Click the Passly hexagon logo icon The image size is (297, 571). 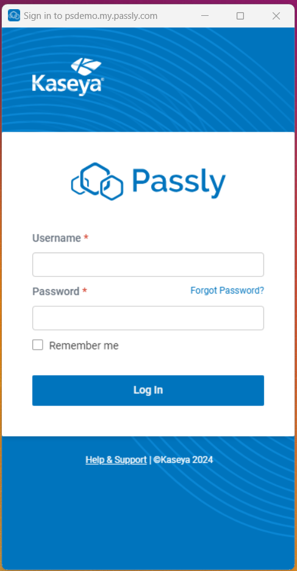click(97, 181)
